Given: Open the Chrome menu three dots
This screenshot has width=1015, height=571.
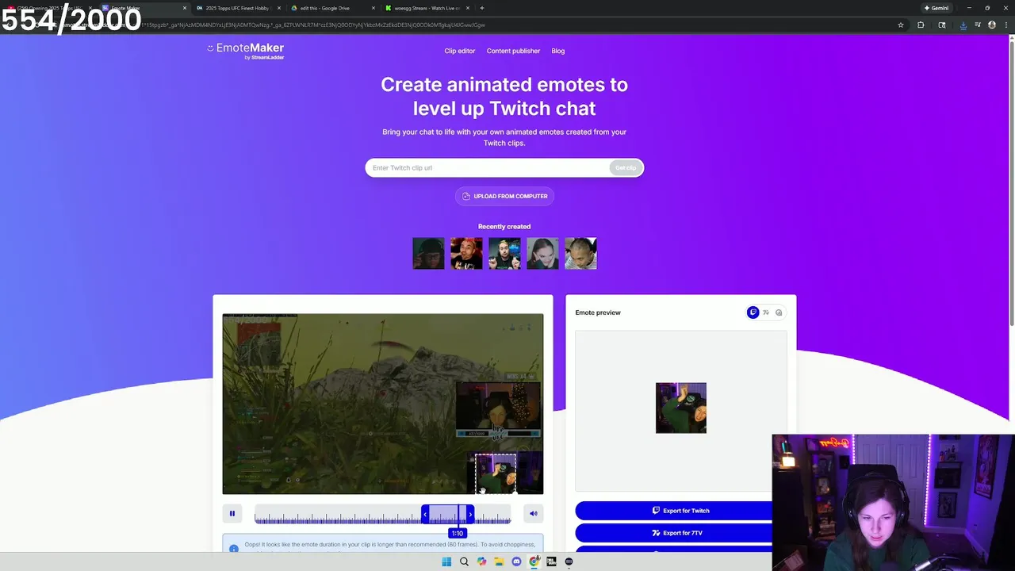Looking at the screenshot, I should click(1005, 25).
